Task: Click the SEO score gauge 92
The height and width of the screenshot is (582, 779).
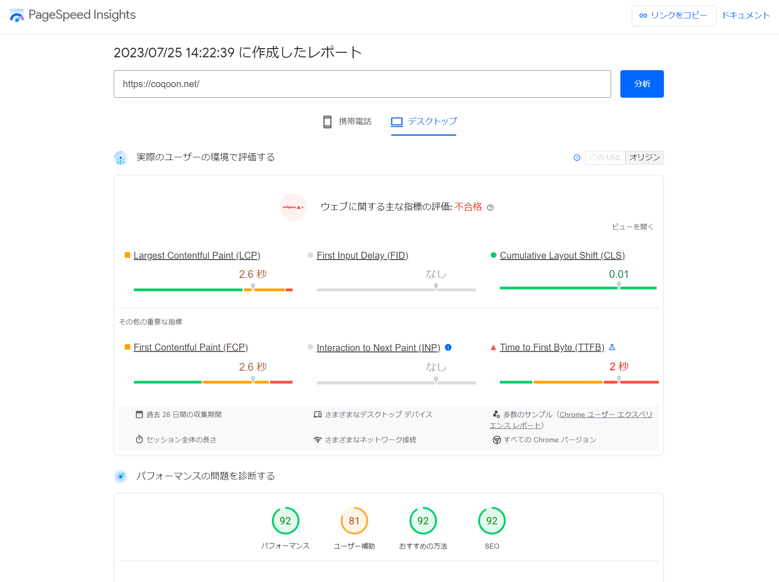Action: pos(492,521)
